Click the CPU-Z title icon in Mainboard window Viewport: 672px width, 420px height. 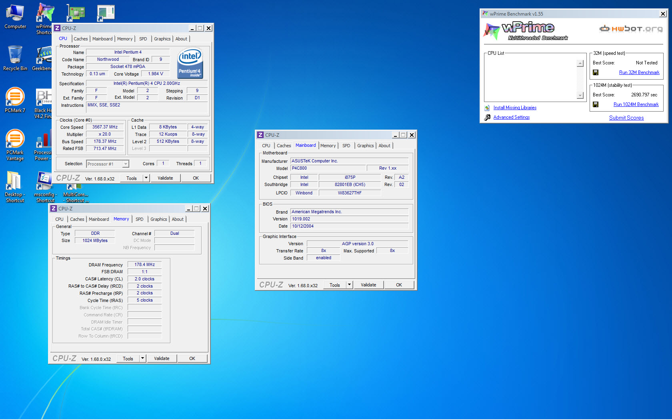tap(260, 135)
